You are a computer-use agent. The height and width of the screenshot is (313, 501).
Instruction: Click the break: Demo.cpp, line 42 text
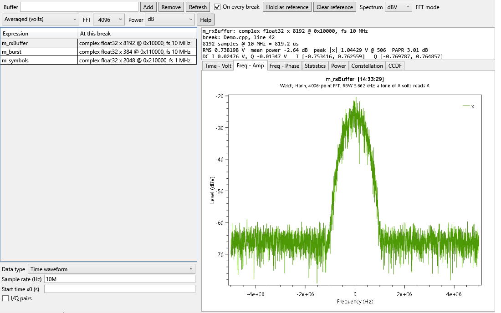(239, 37)
